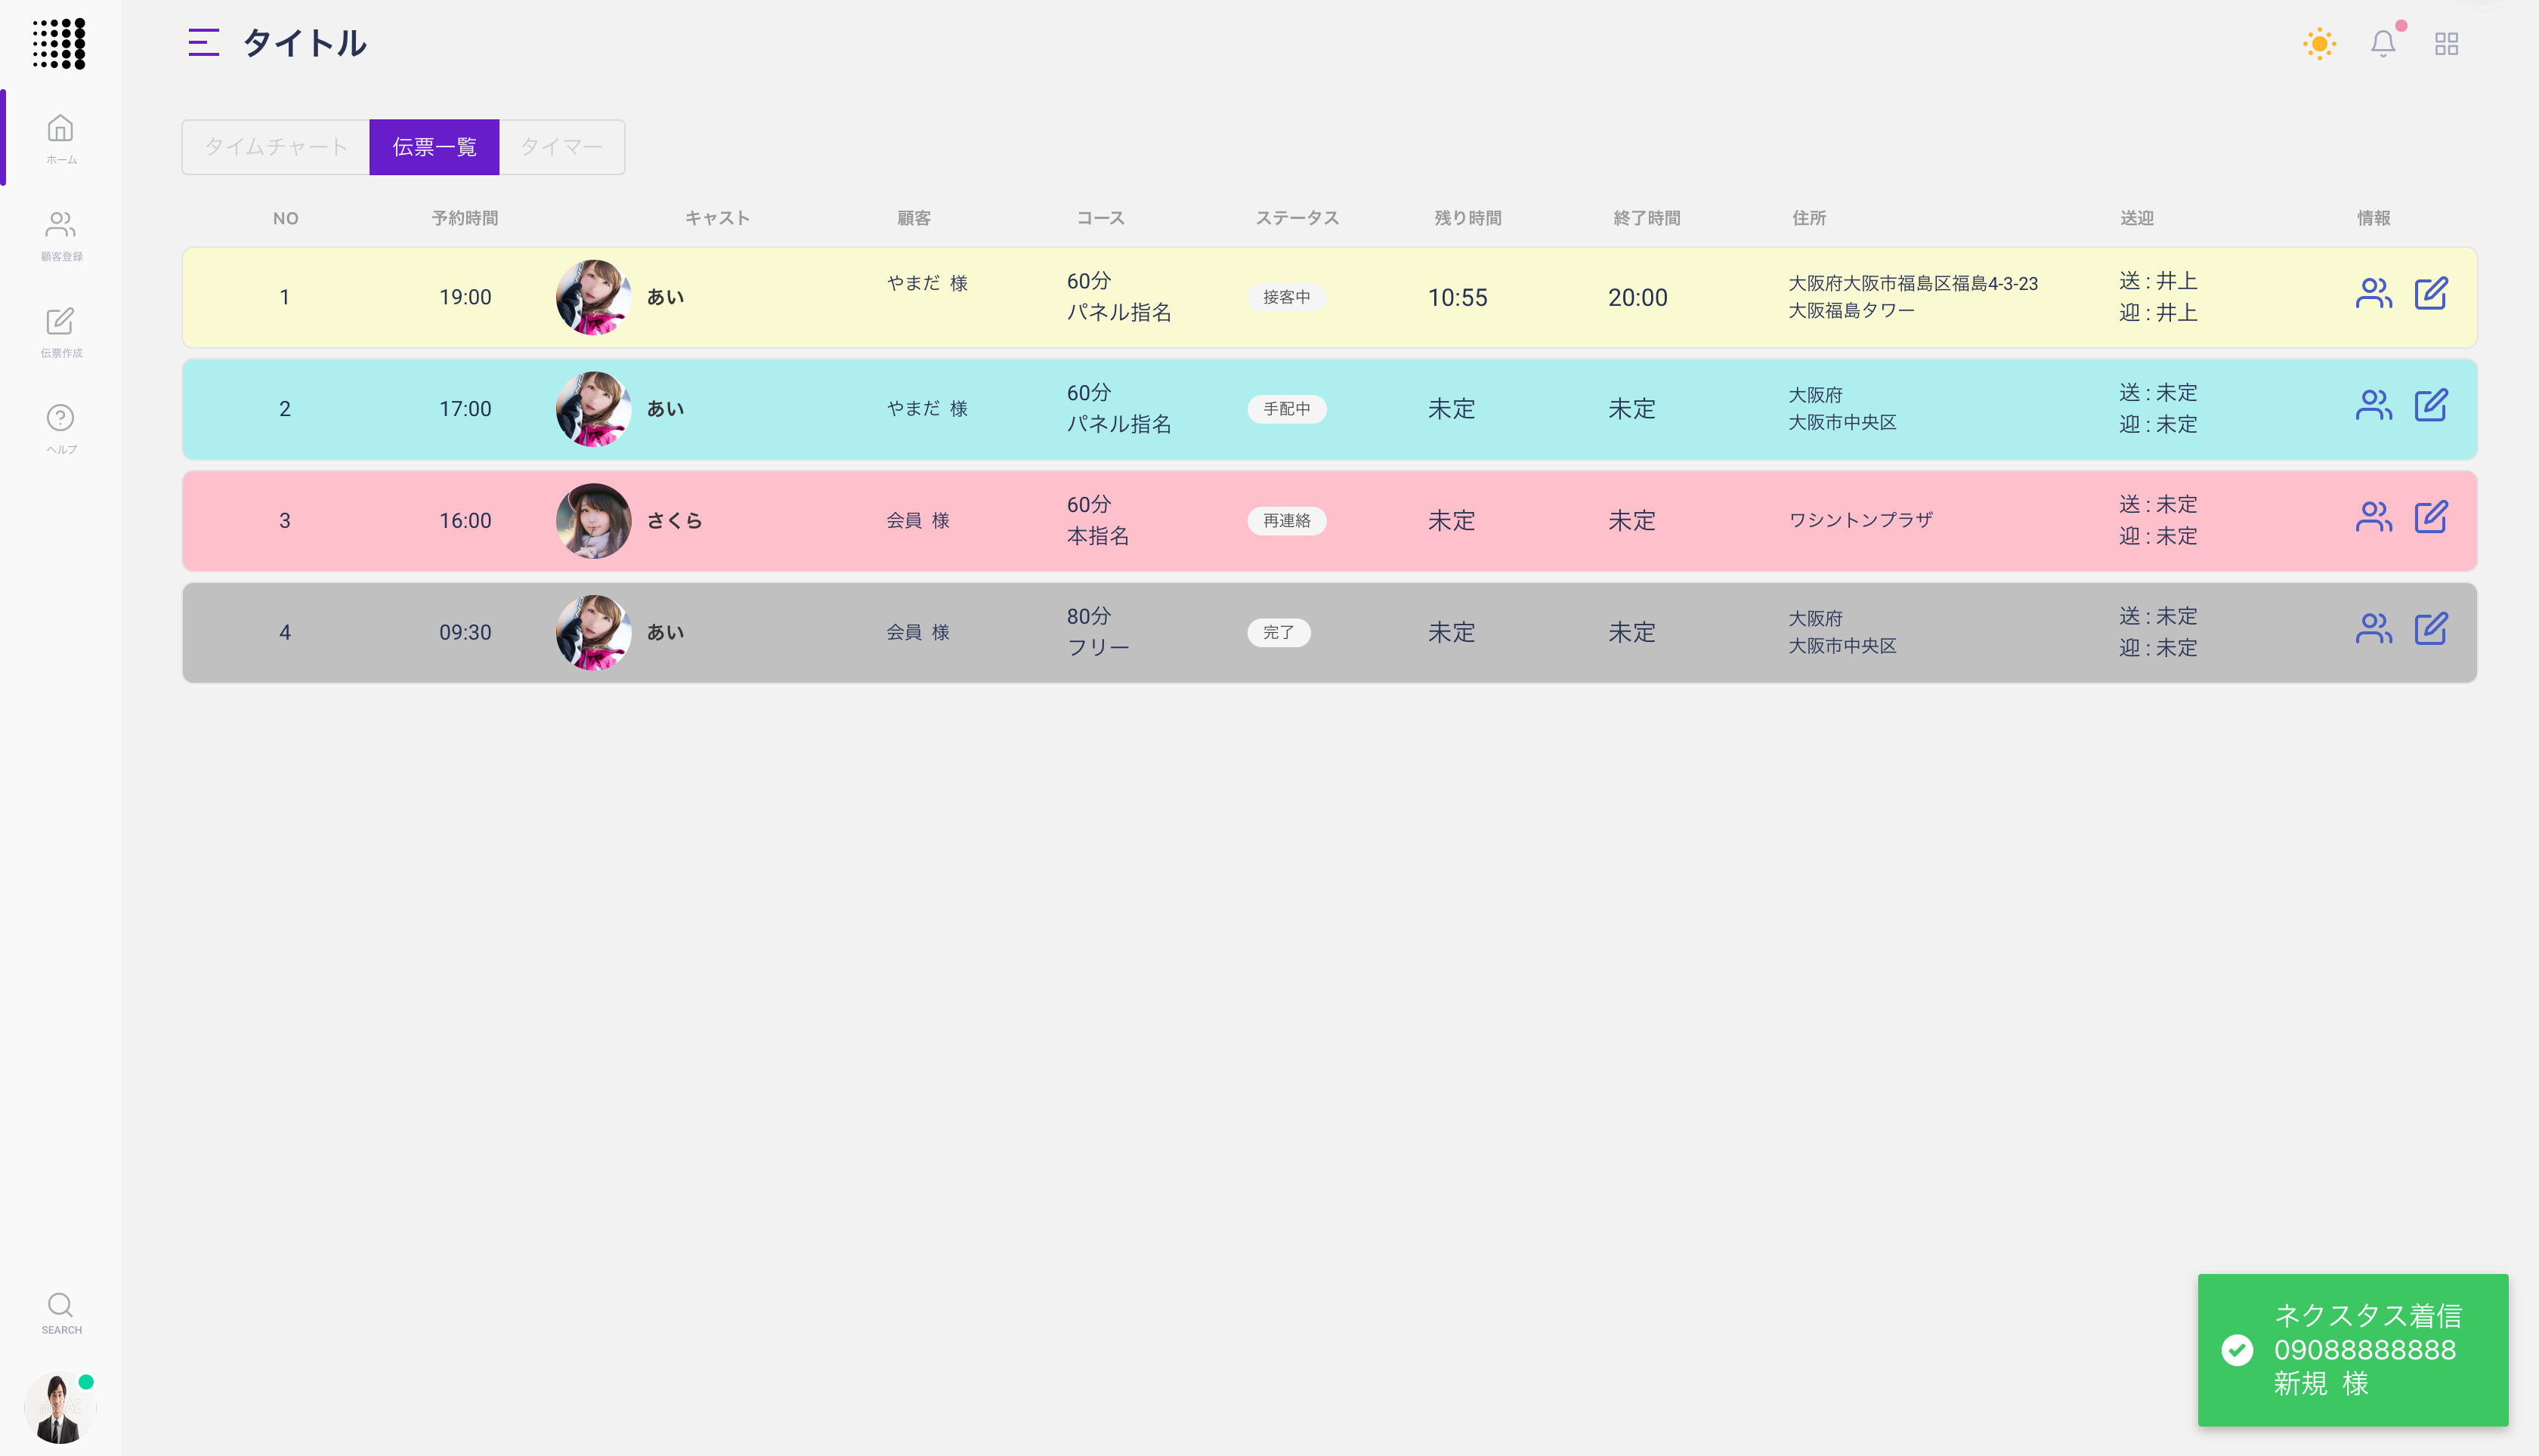The height and width of the screenshot is (1456, 2539).
Task: Open the Help (ヘルプ) sidebar icon
Action: (x=60, y=418)
